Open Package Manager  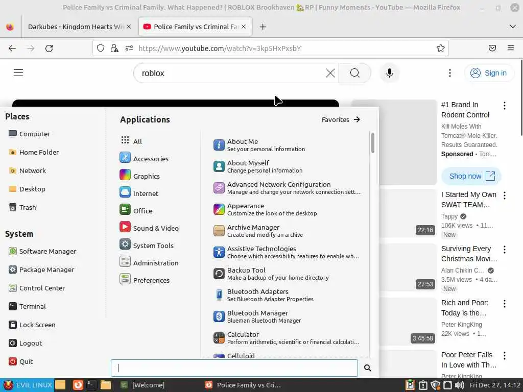click(x=41, y=269)
